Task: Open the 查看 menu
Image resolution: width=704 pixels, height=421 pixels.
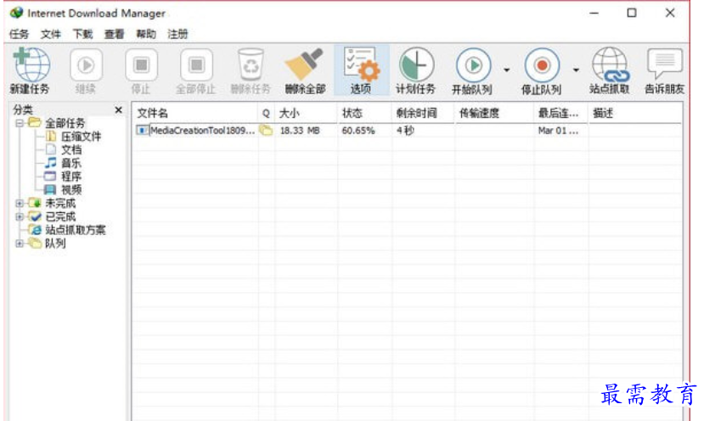Action: pyautogui.click(x=114, y=34)
